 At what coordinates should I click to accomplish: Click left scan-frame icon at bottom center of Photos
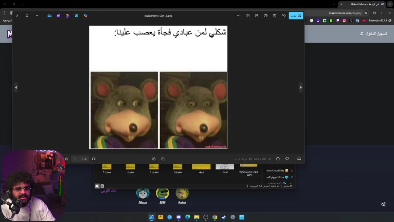point(154,159)
